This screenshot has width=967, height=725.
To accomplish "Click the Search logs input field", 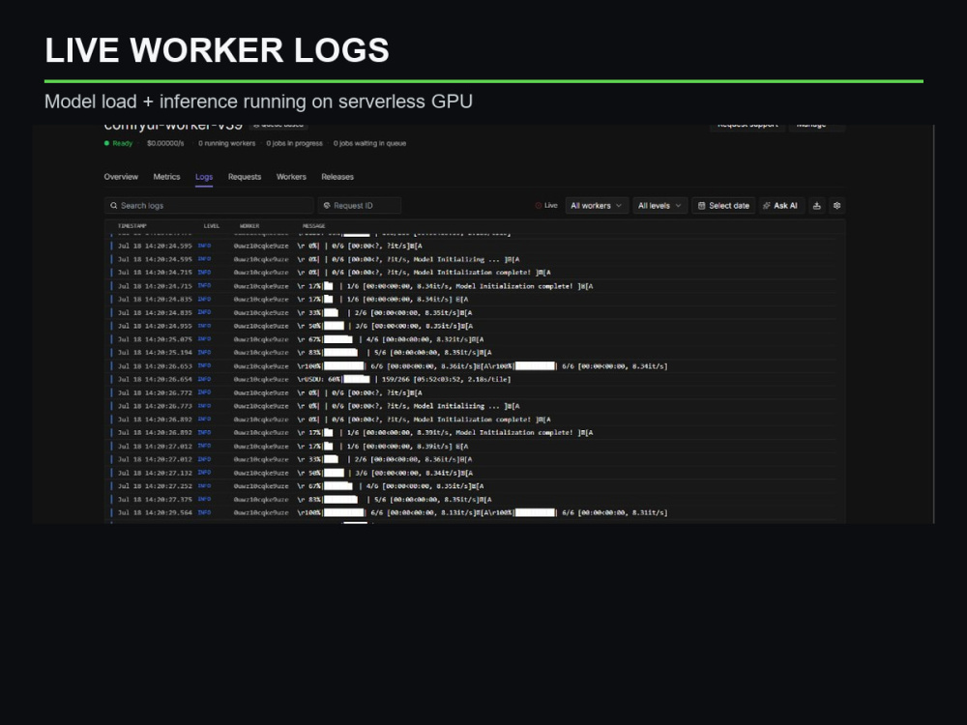I will point(209,206).
